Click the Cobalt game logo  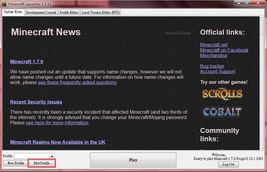[x=222, y=112]
